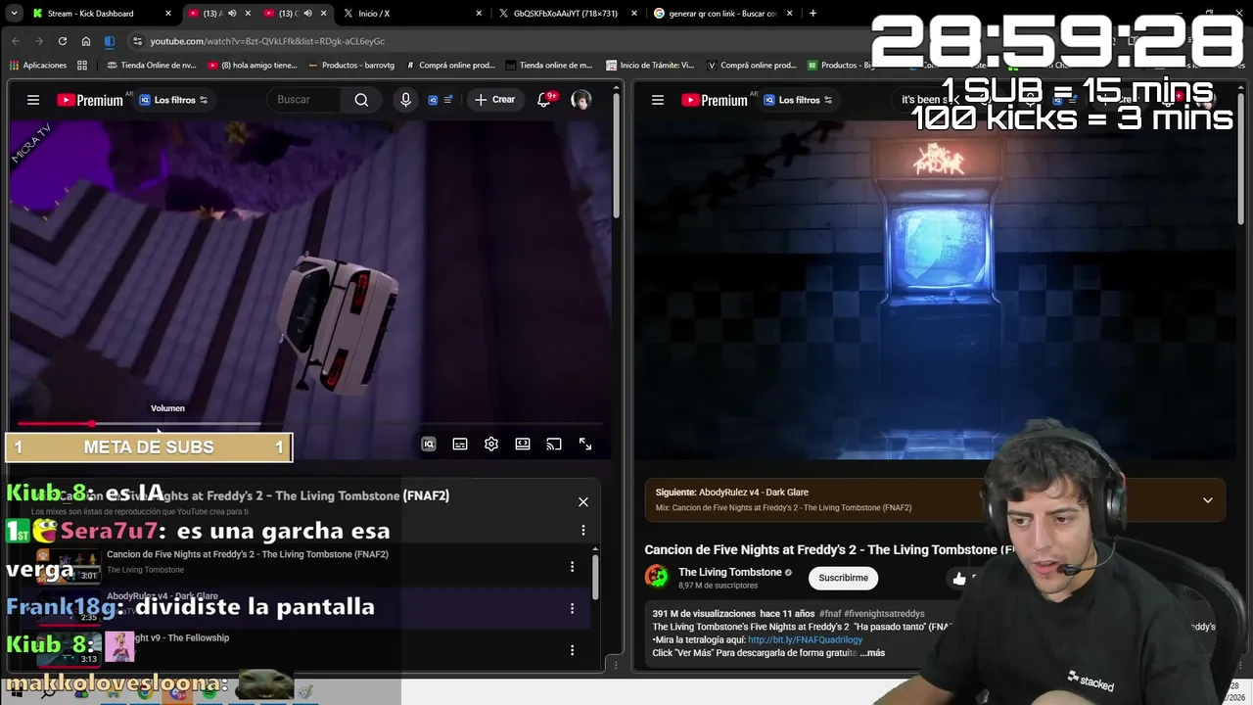Go forward in browser history
Screen dimensions: 1253x705
point(38,41)
